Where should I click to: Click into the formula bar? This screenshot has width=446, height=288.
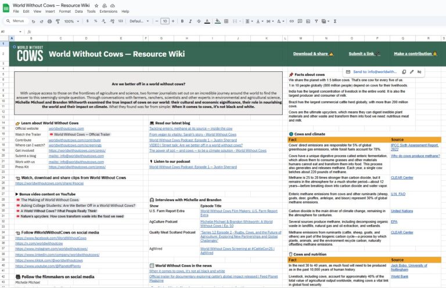pos(239,32)
